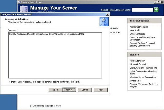Open wizard Help
Viewport: 164px width, 110px height.
[101, 90]
